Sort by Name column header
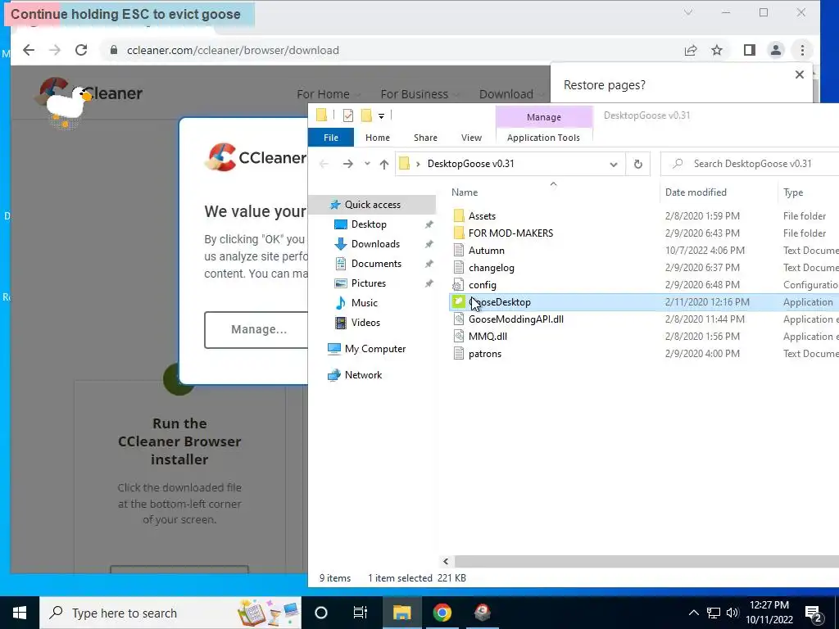 (x=465, y=192)
